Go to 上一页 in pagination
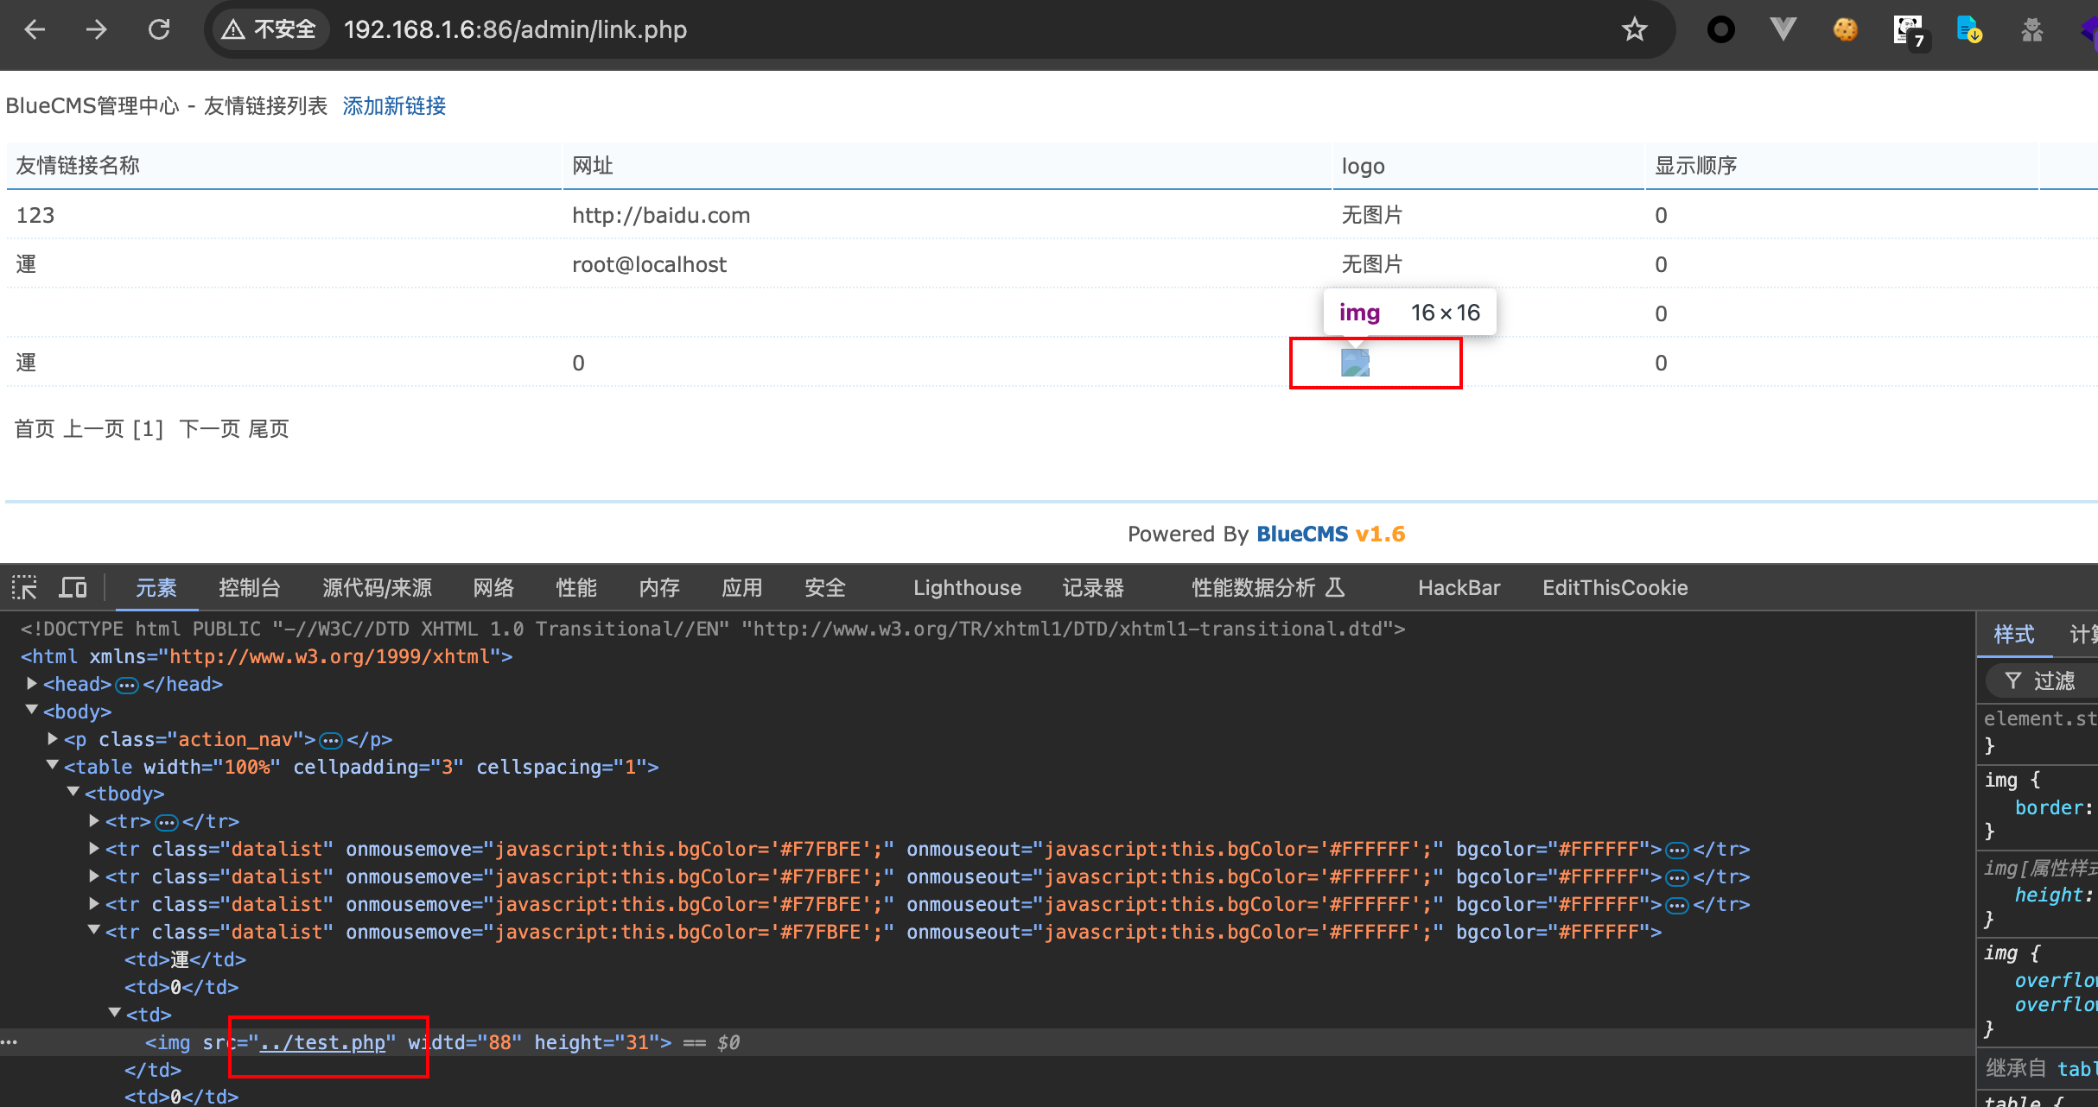This screenshot has height=1107, width=2098. pos(93,428)
